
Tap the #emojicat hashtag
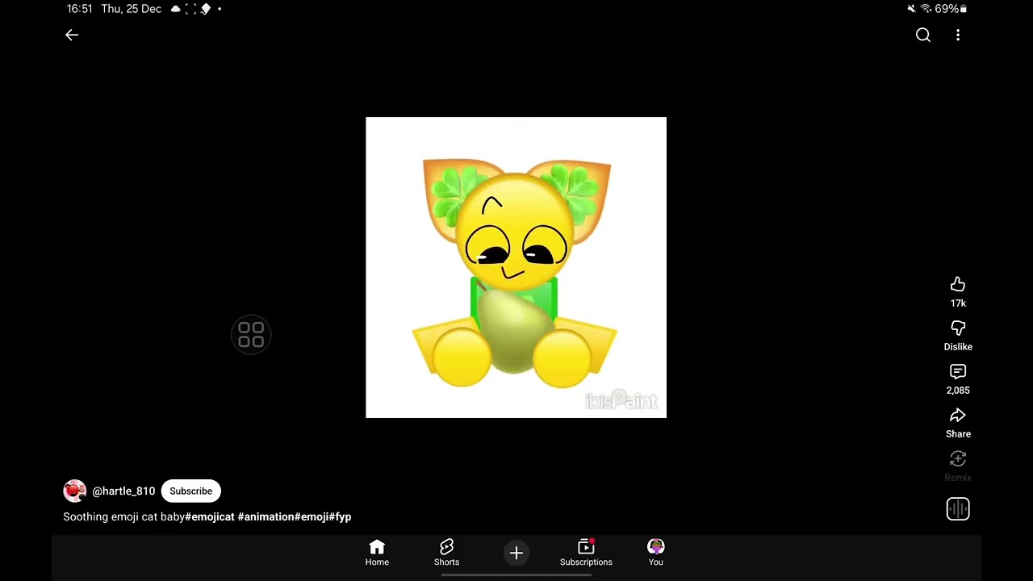pyautogui.click(x=210, y=516)
